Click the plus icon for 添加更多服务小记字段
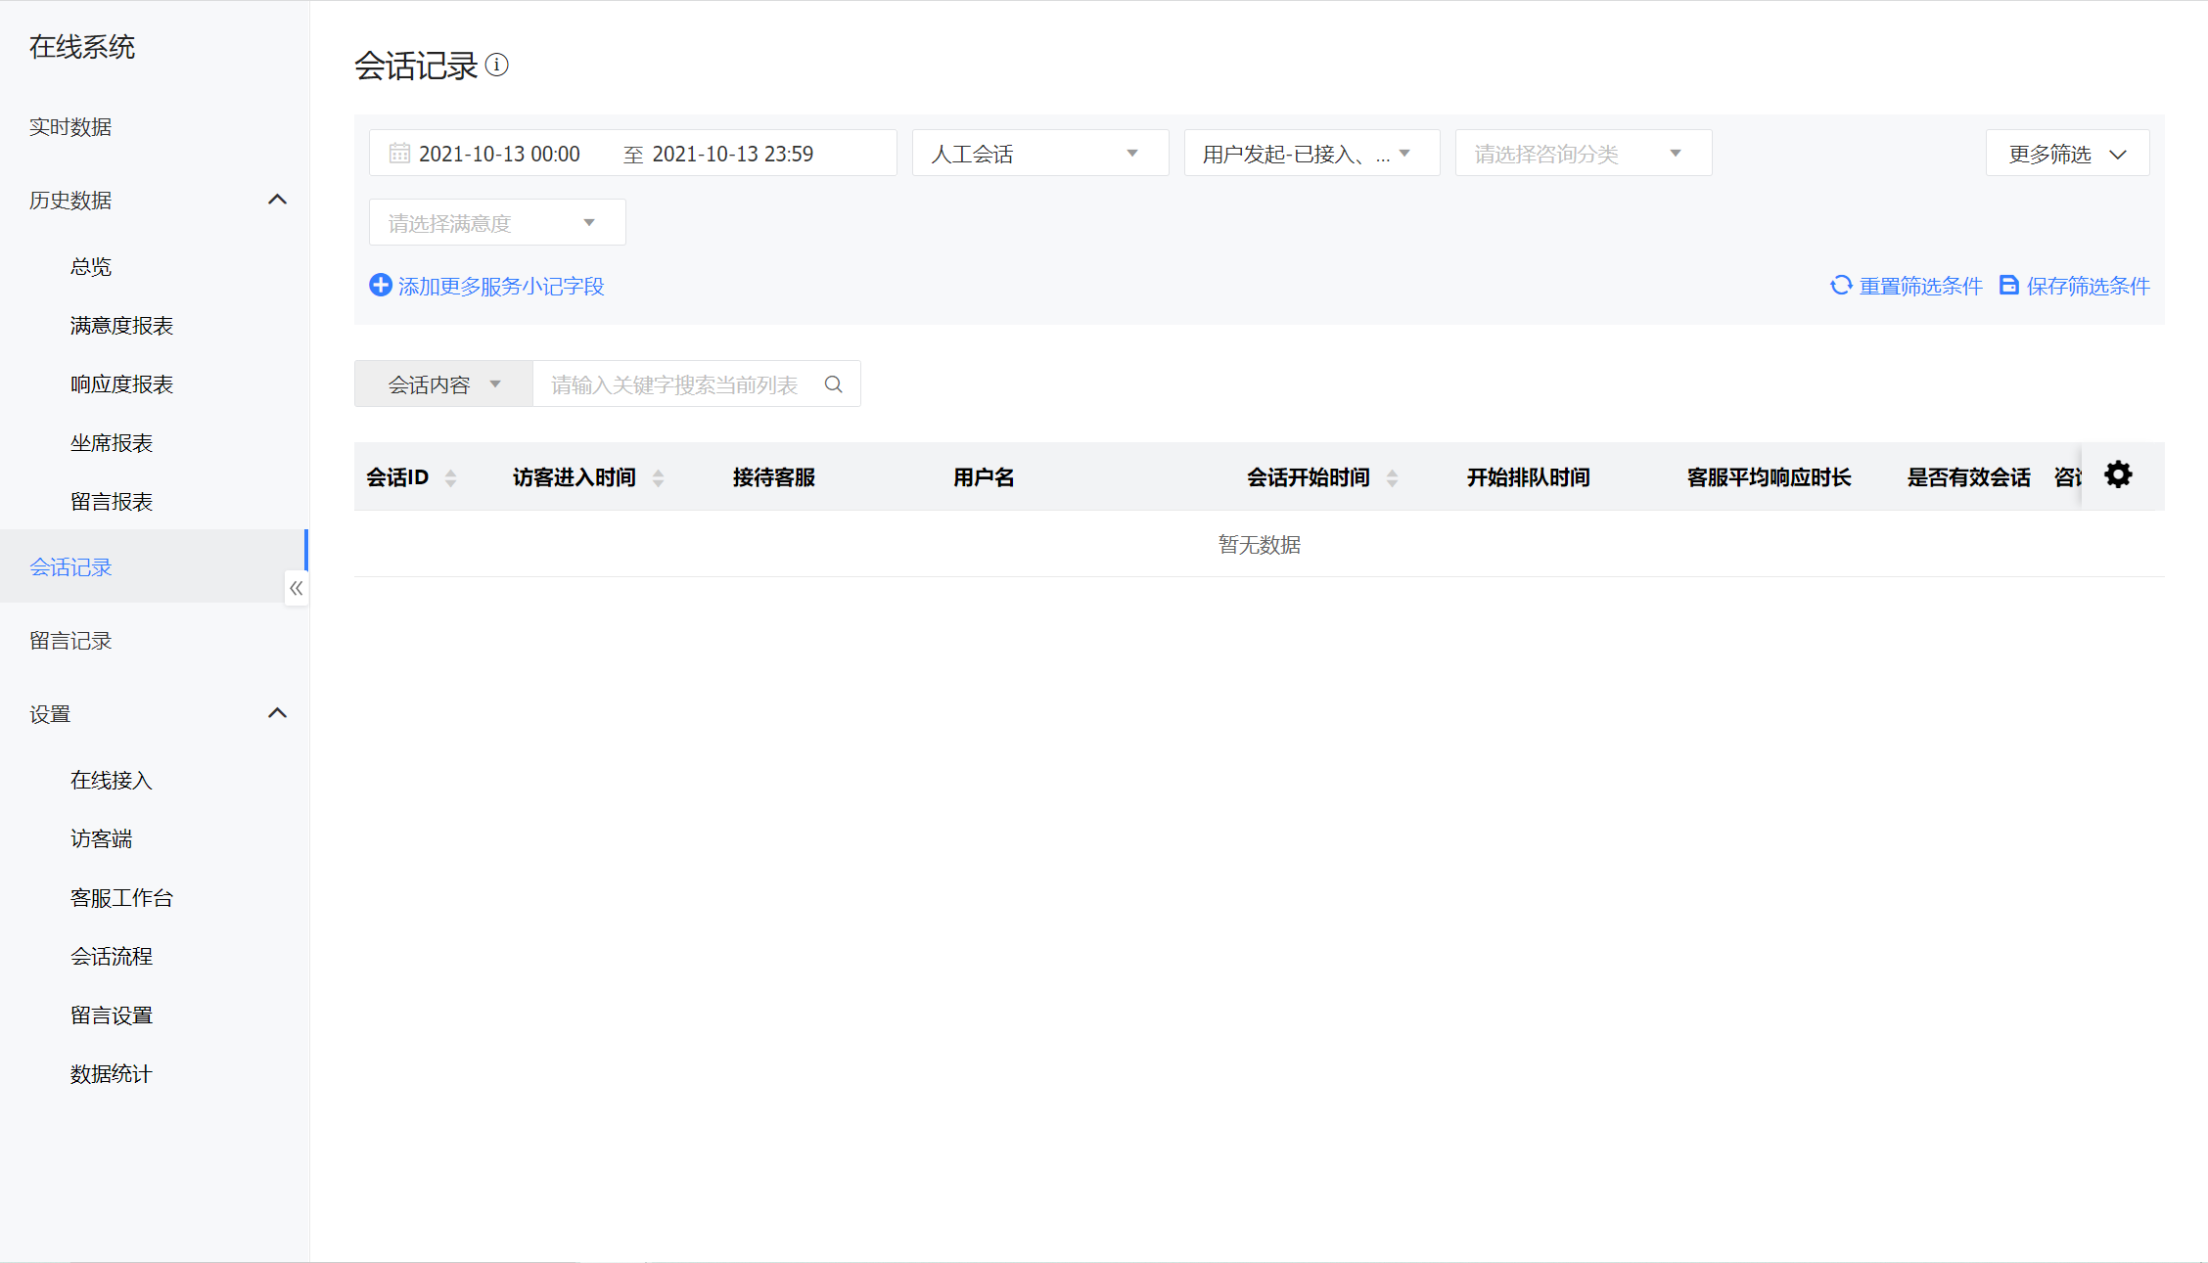This screenshot has width=2208, height=1263. [x=381, y=285]
